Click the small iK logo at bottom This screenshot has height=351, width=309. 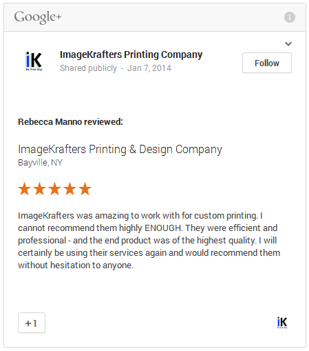click(x=282, y=323)
